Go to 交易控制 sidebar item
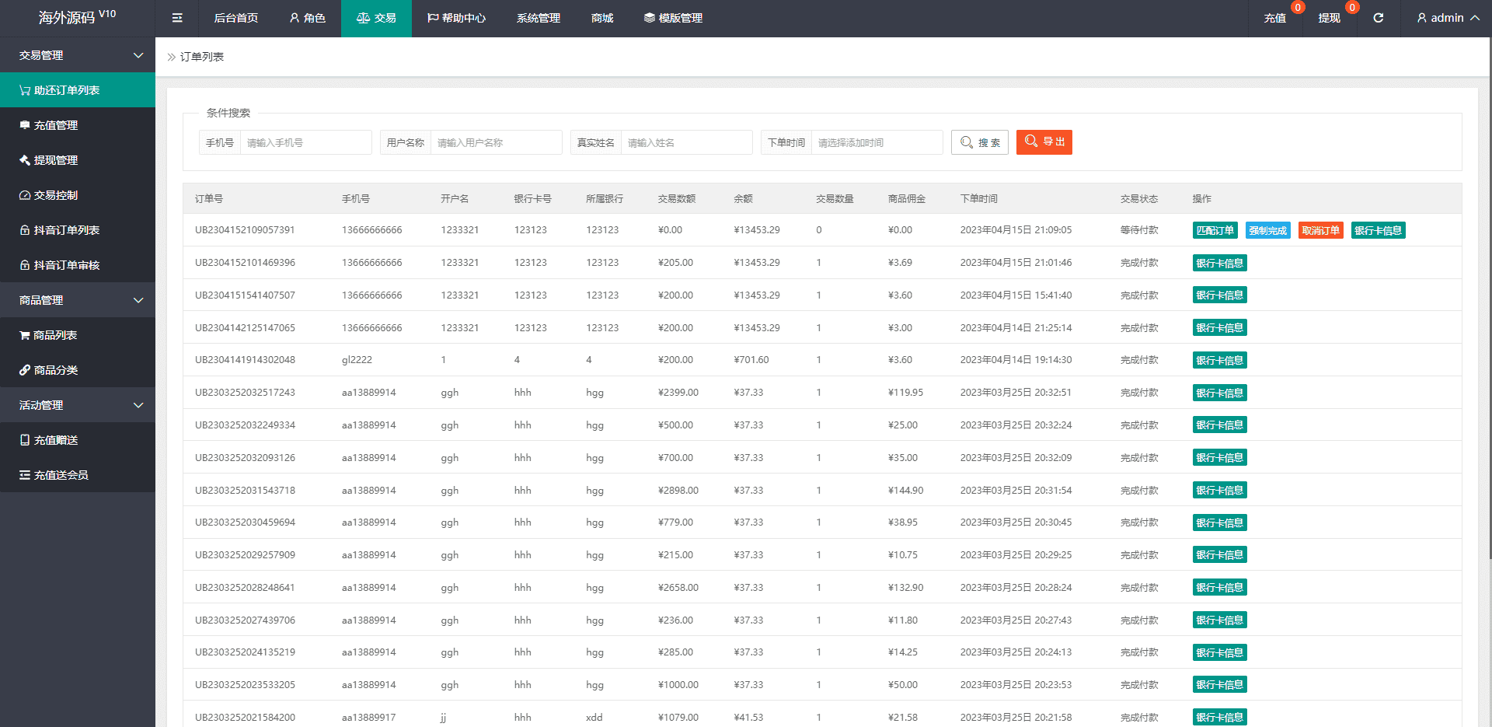 point(55,195)
